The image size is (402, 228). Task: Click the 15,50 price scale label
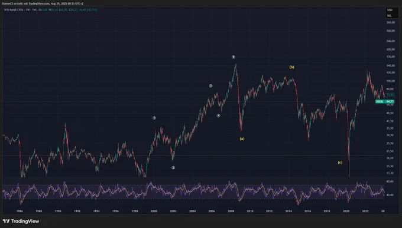pos(390,166)
